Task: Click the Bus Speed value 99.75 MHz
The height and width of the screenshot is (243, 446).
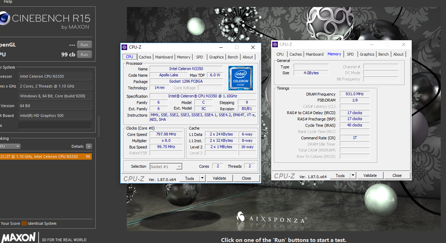Action: pyautogui.click(x=166, y=147)
